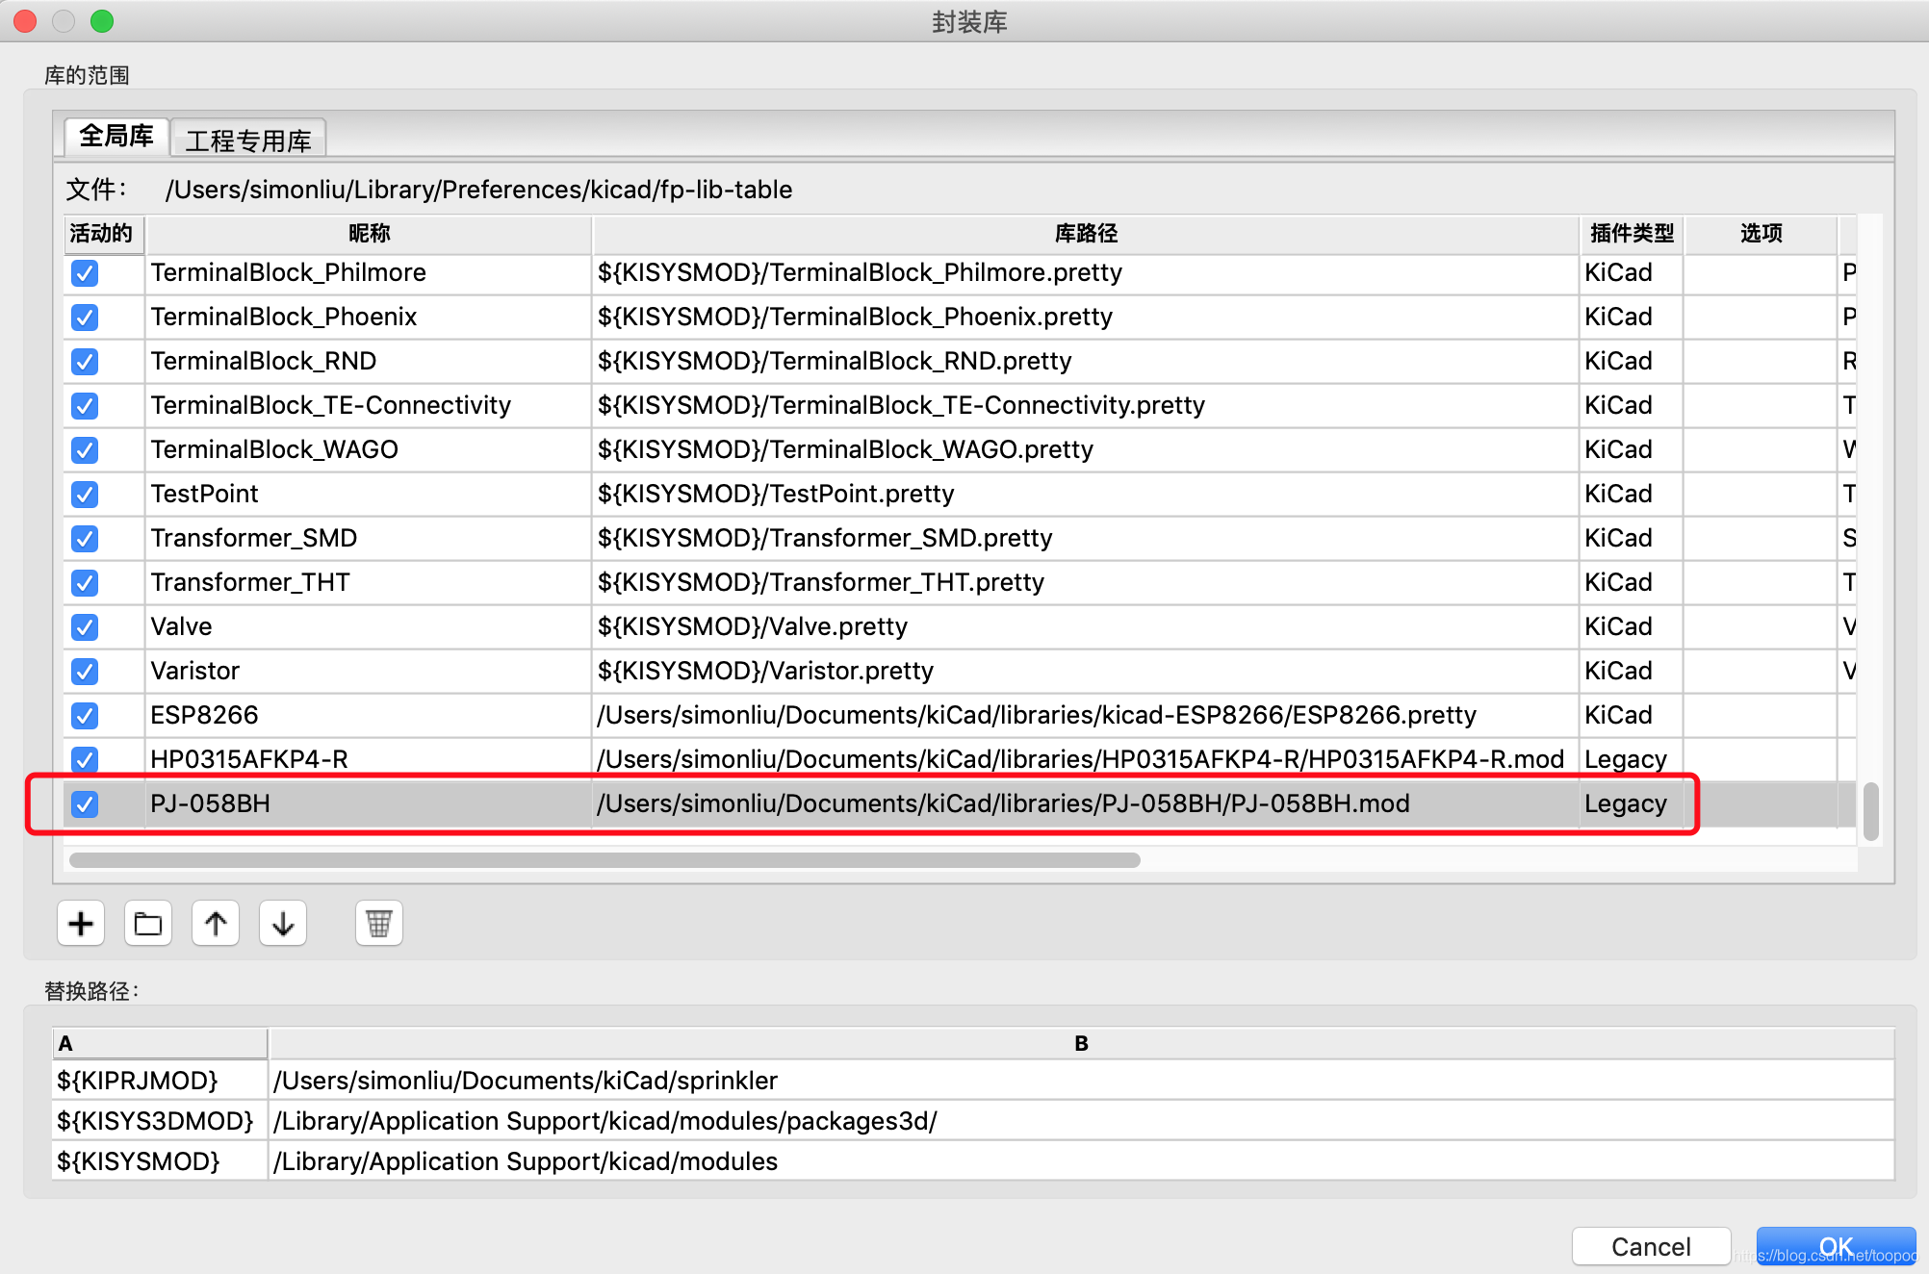This screenshot has height=1274, width=1929.
Task: Click the 昵称 column header
Action: [369, 234]
